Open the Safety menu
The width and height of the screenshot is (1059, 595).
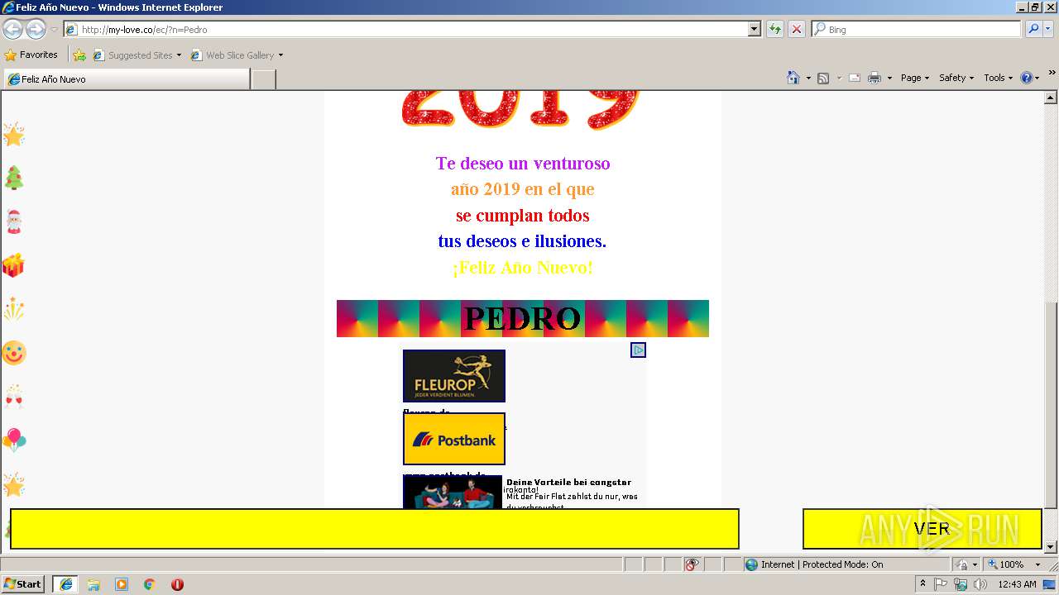click(956, 78)
